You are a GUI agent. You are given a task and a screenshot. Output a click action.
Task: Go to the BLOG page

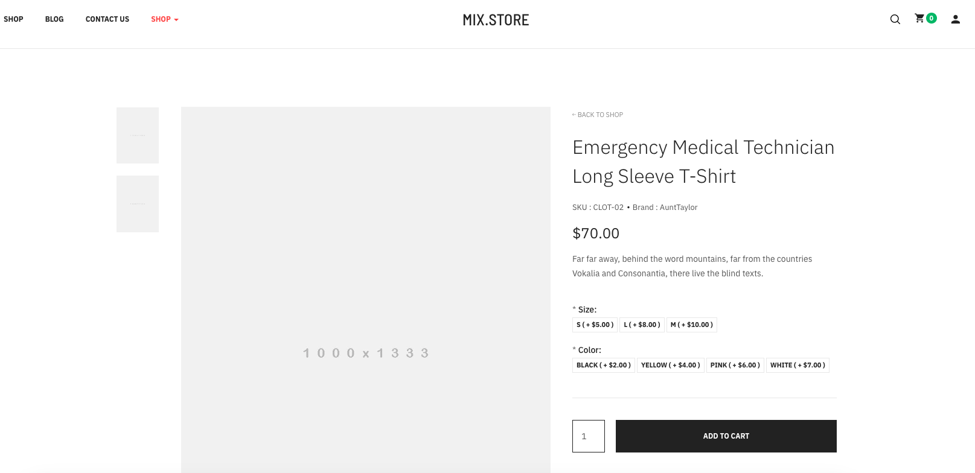[54, 19]
